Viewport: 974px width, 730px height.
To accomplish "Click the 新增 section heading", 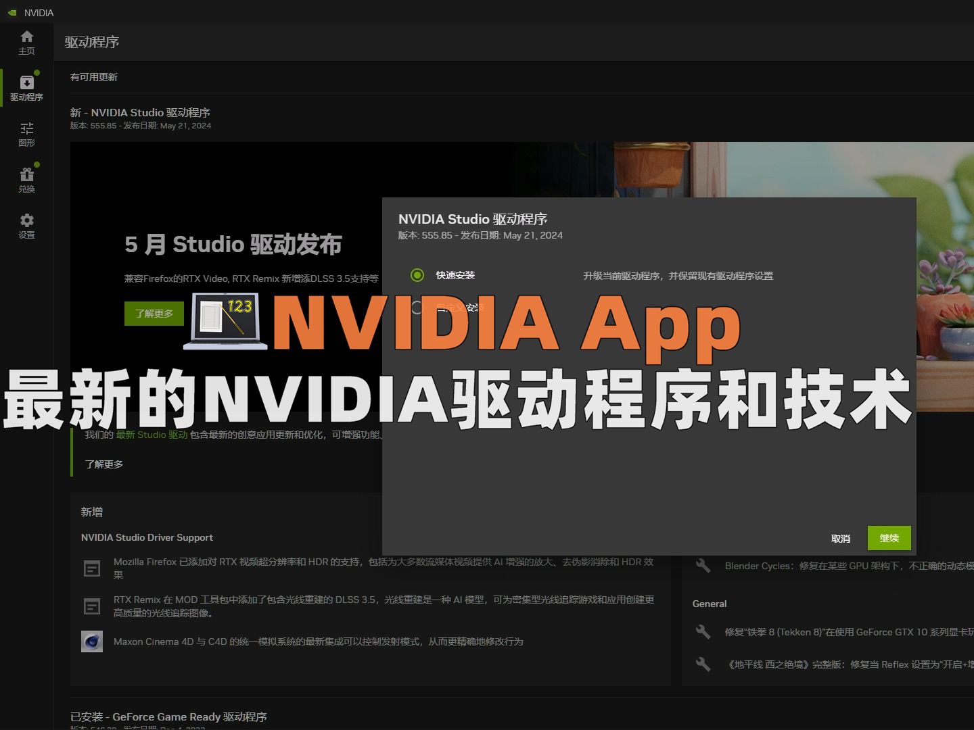I will pos(92,512).
